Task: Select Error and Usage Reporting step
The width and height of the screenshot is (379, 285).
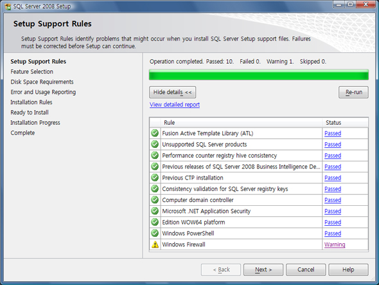Action: click(43, 92)
